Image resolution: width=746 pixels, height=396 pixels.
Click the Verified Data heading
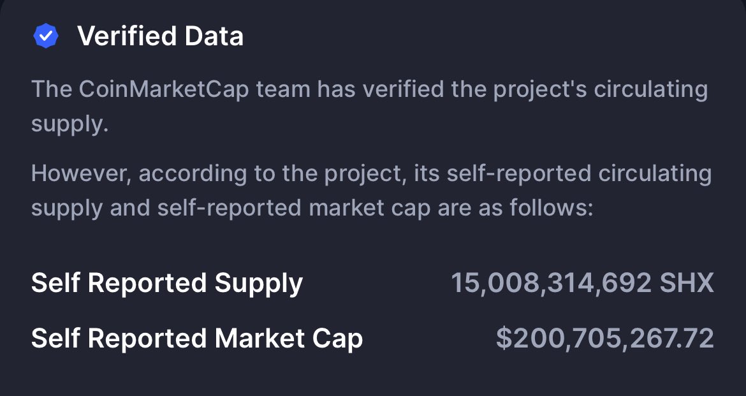click(x=160, y=36)
